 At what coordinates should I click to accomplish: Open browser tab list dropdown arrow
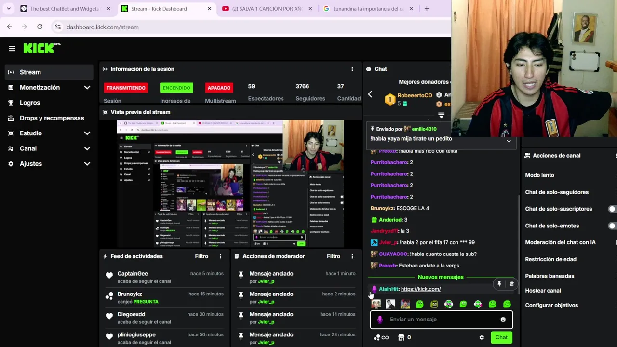point(9,9)
